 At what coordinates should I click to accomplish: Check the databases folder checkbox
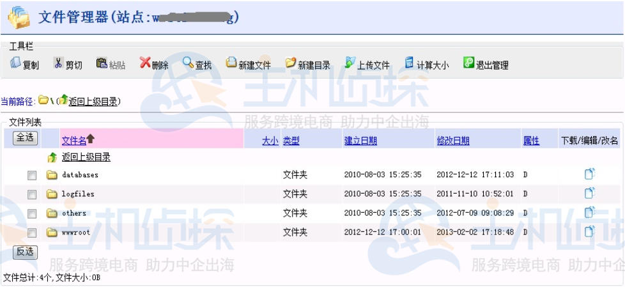pos(32,175)
